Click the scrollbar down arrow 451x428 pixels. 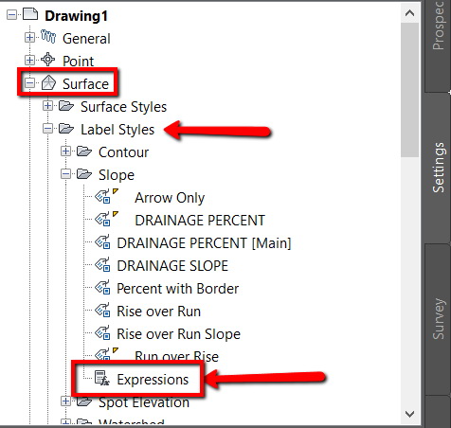pos(409,414)
